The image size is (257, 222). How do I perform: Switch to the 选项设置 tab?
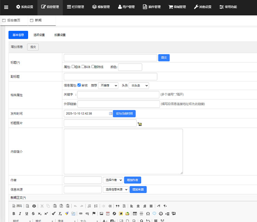(x=39, y=35)
